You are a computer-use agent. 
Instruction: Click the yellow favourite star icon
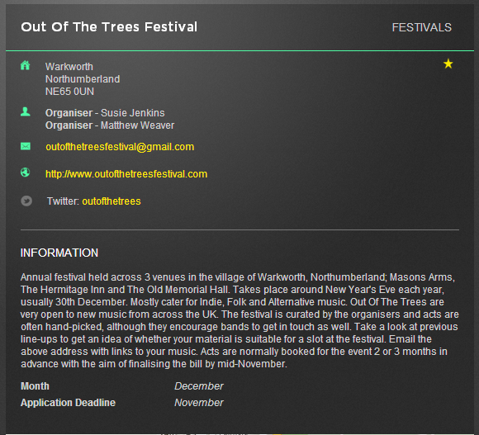tap(448, 64)
